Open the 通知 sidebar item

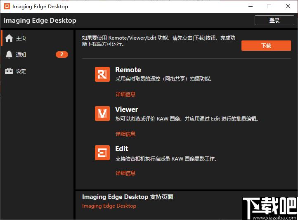(x=37, y=55)
